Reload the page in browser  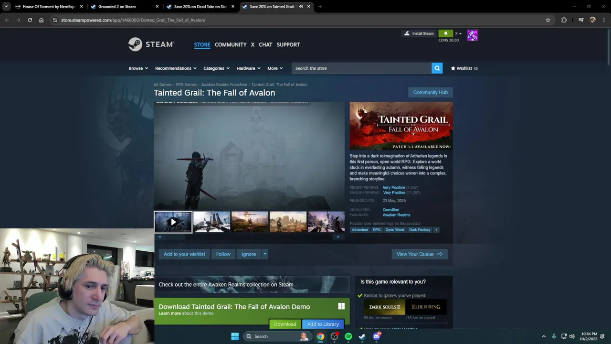click(30, 20)
